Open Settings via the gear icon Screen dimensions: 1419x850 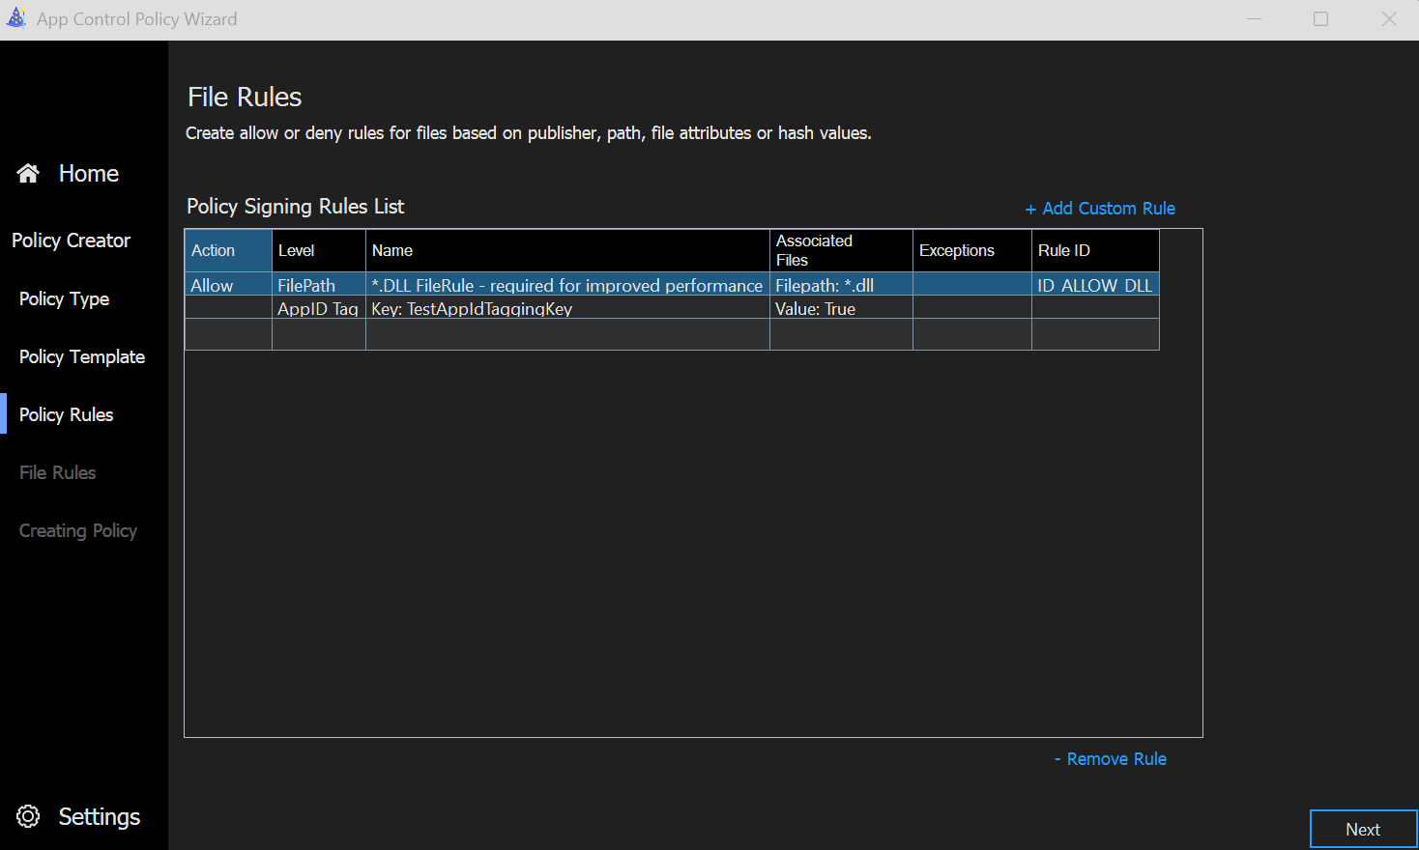(28, 817)
